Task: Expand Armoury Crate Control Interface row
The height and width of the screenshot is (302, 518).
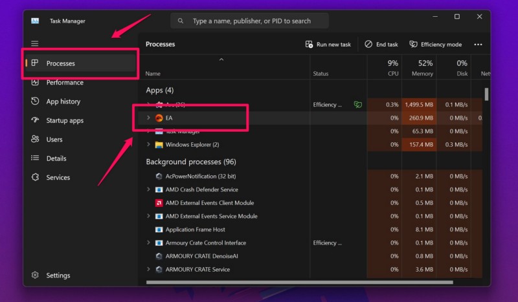Action: pyautogui.click(x=148, y=243)
